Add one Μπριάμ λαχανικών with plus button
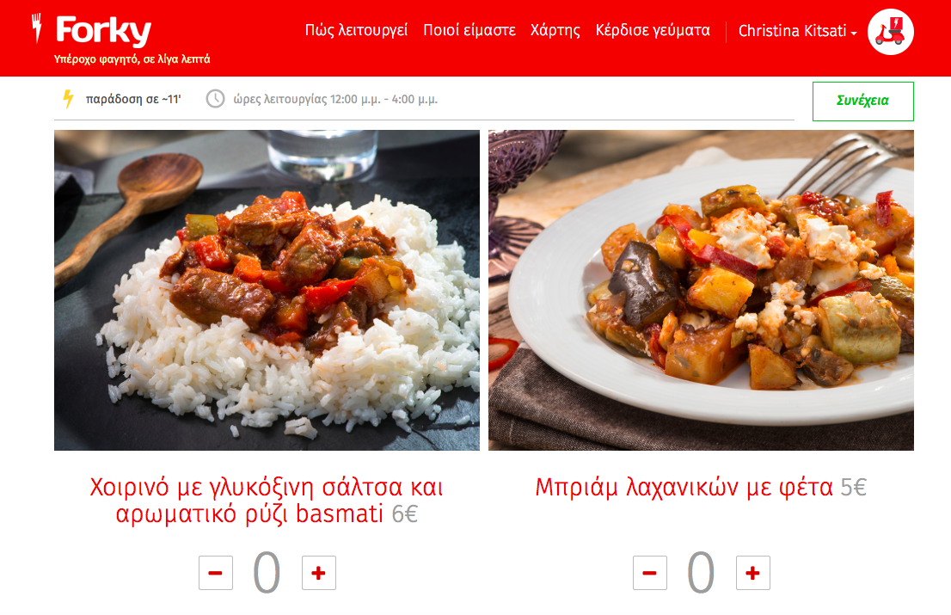This screenshot has height=615, width=951. [753, 573]
